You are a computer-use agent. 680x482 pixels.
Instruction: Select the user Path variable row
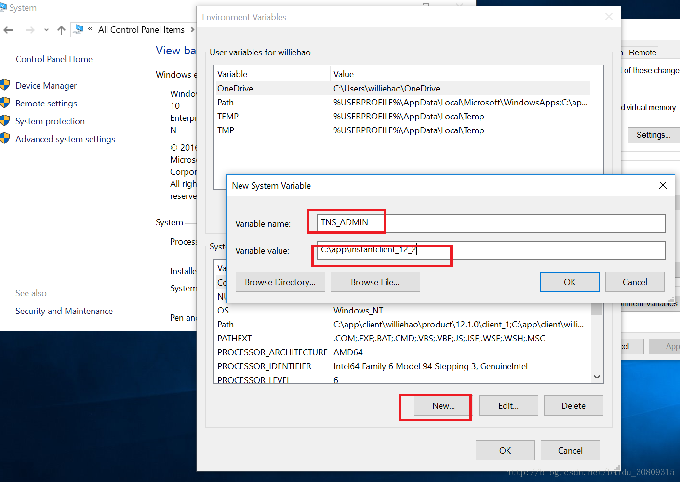tap(402, 102)
